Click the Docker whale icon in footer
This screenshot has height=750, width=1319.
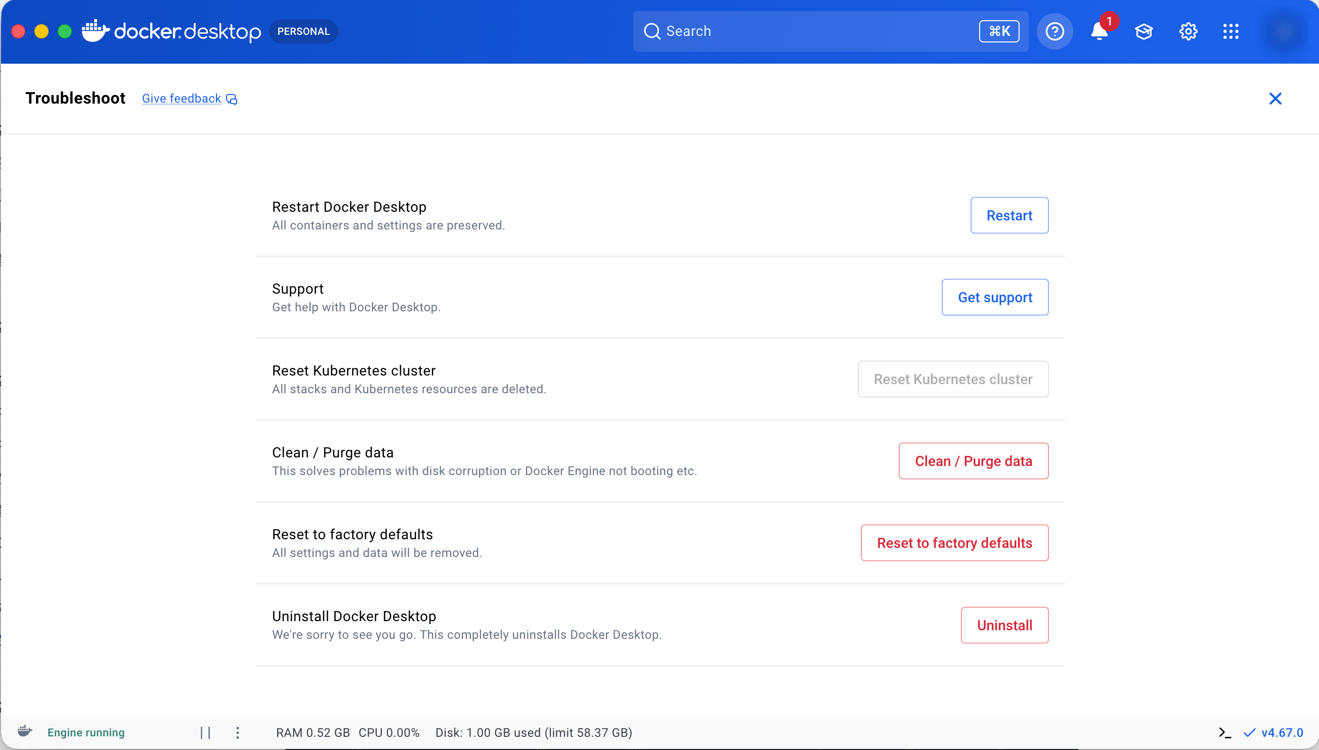(25, 731)
